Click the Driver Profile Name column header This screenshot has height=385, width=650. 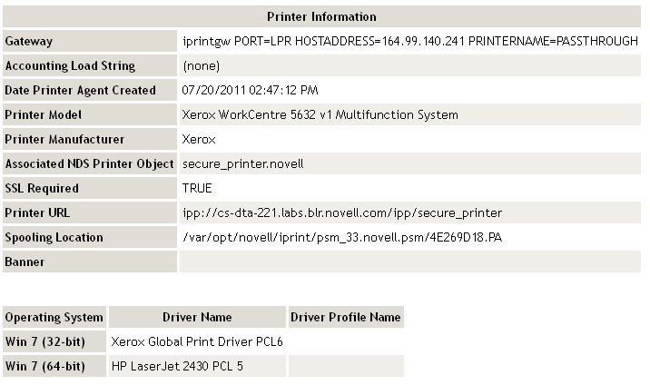(346, 318)
